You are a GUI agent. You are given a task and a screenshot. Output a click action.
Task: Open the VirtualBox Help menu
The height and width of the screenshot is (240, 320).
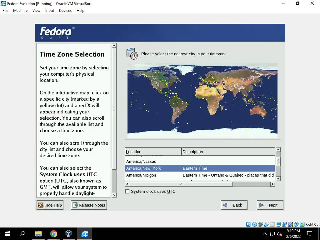pyautogui.click(x=80, y=11)
